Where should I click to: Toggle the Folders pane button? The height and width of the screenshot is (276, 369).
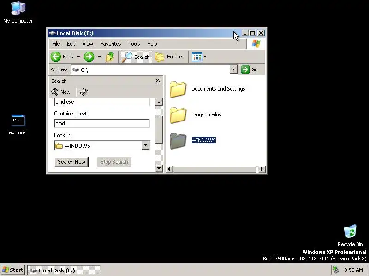pyautogui.click(x=169, y=57)
